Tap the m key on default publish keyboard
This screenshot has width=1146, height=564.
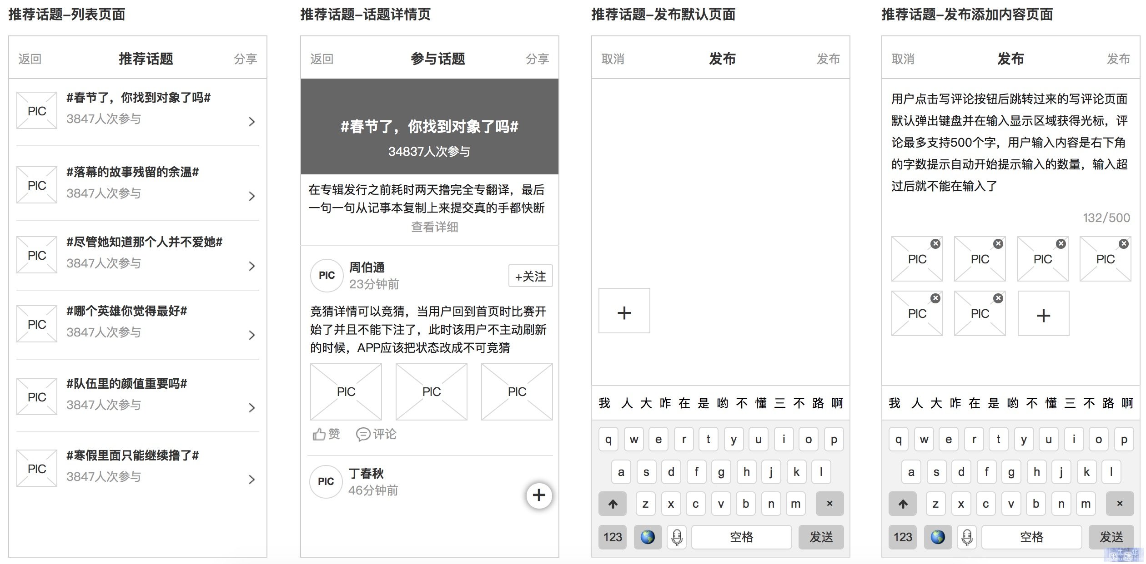[795, 503]
